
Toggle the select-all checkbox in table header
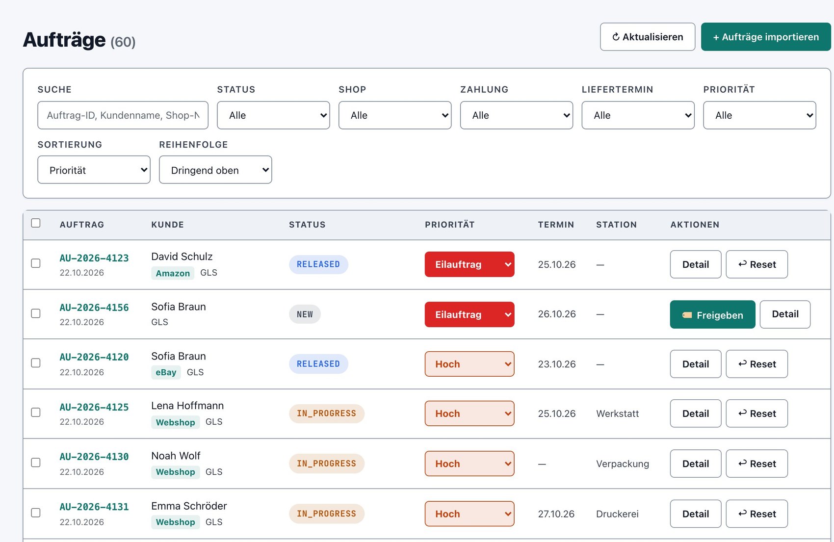(36, 223)
